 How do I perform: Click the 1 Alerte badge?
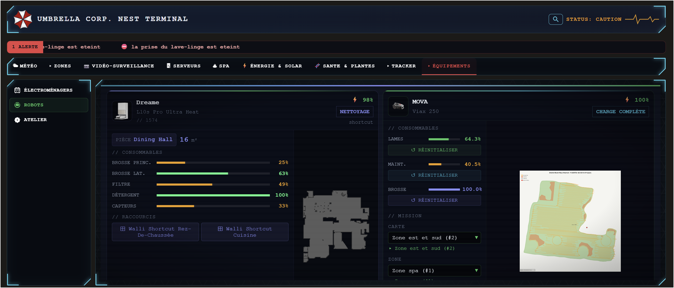(25, 47)
